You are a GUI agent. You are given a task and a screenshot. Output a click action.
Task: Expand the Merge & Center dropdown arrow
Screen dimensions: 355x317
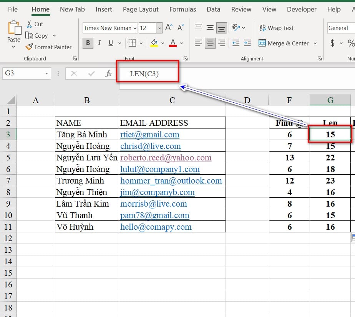(315, 43)
